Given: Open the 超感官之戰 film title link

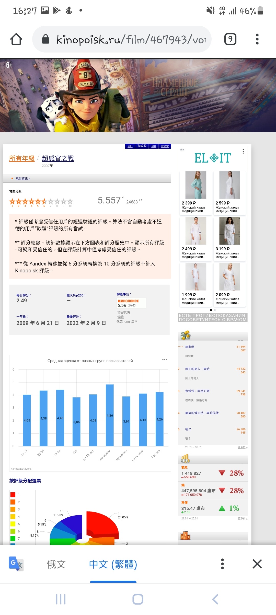Looking at the screenshot, I should click(x=58, y=158).
